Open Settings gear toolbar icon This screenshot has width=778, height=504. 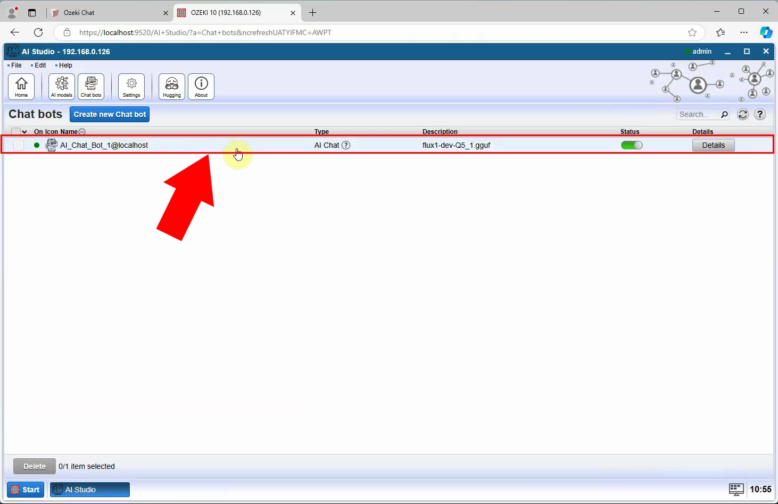point(131,87)
